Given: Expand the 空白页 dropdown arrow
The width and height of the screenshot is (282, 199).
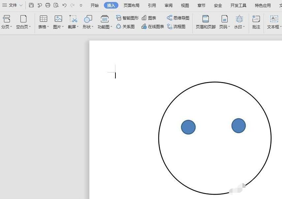Looking at the screenshot, I should [30, 27].
